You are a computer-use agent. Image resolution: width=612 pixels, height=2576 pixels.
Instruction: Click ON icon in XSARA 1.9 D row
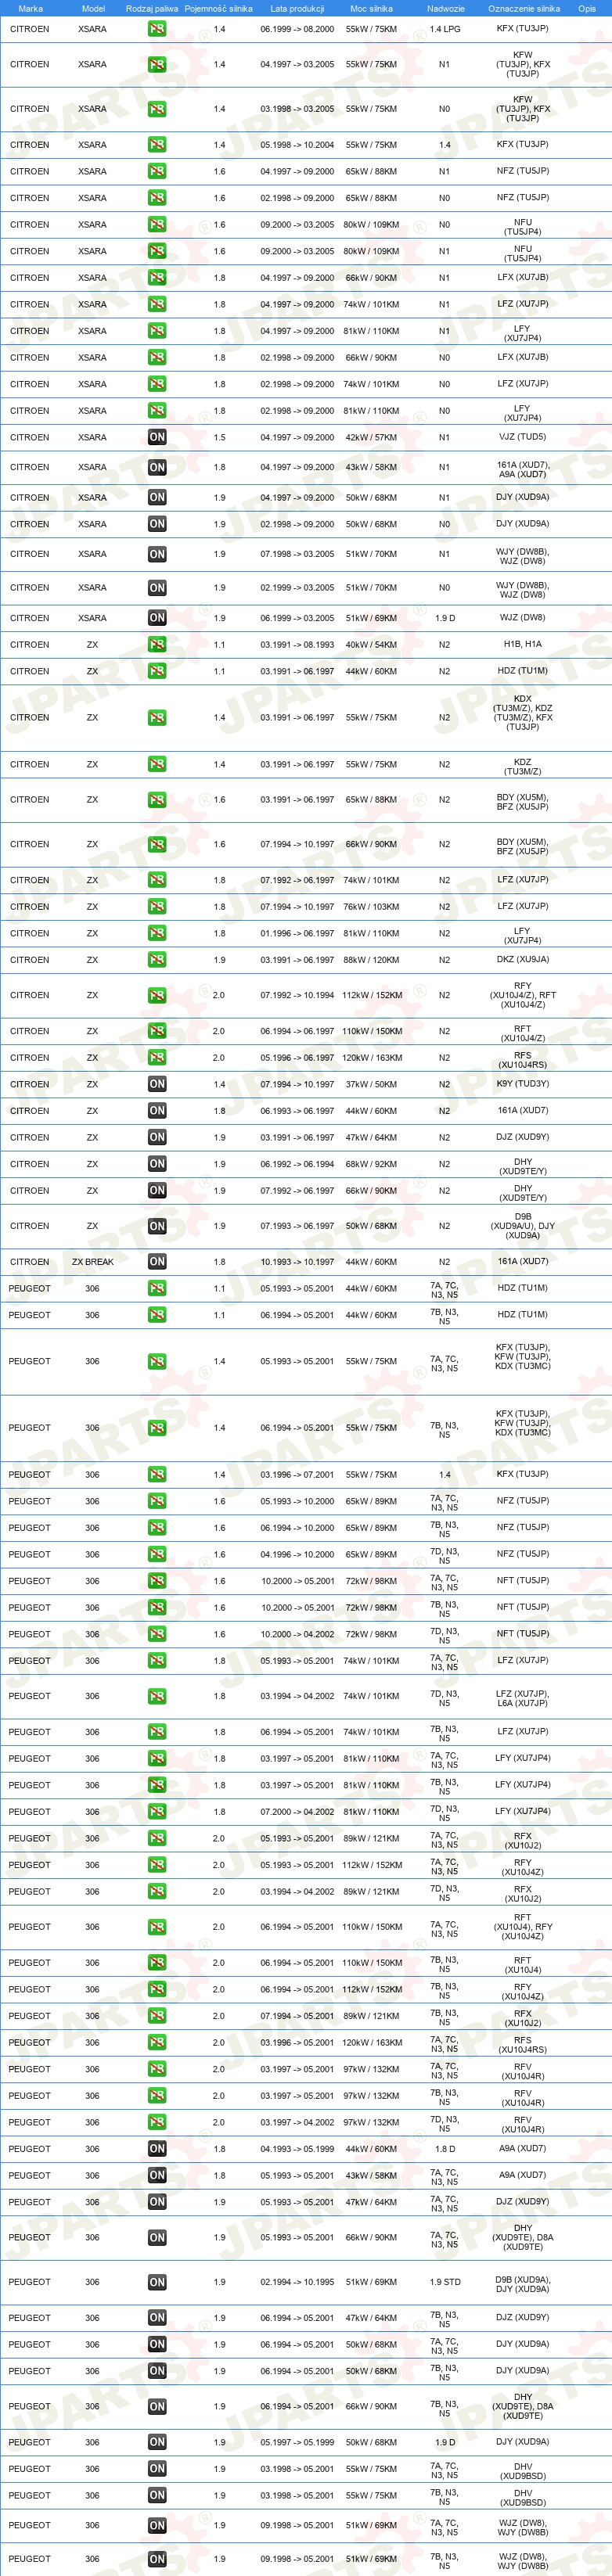click(157, 618)
